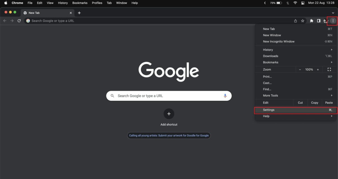Open the Profiles menu in menu bar
This screenshot has height=179, width=338.
[x=97, y=3]
